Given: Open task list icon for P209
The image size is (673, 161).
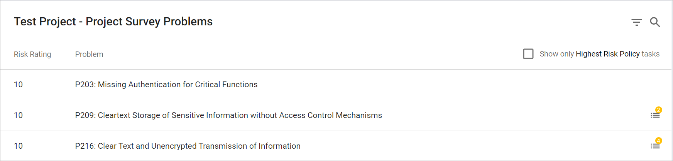Looking at the screenshot, I should (655, 115).
